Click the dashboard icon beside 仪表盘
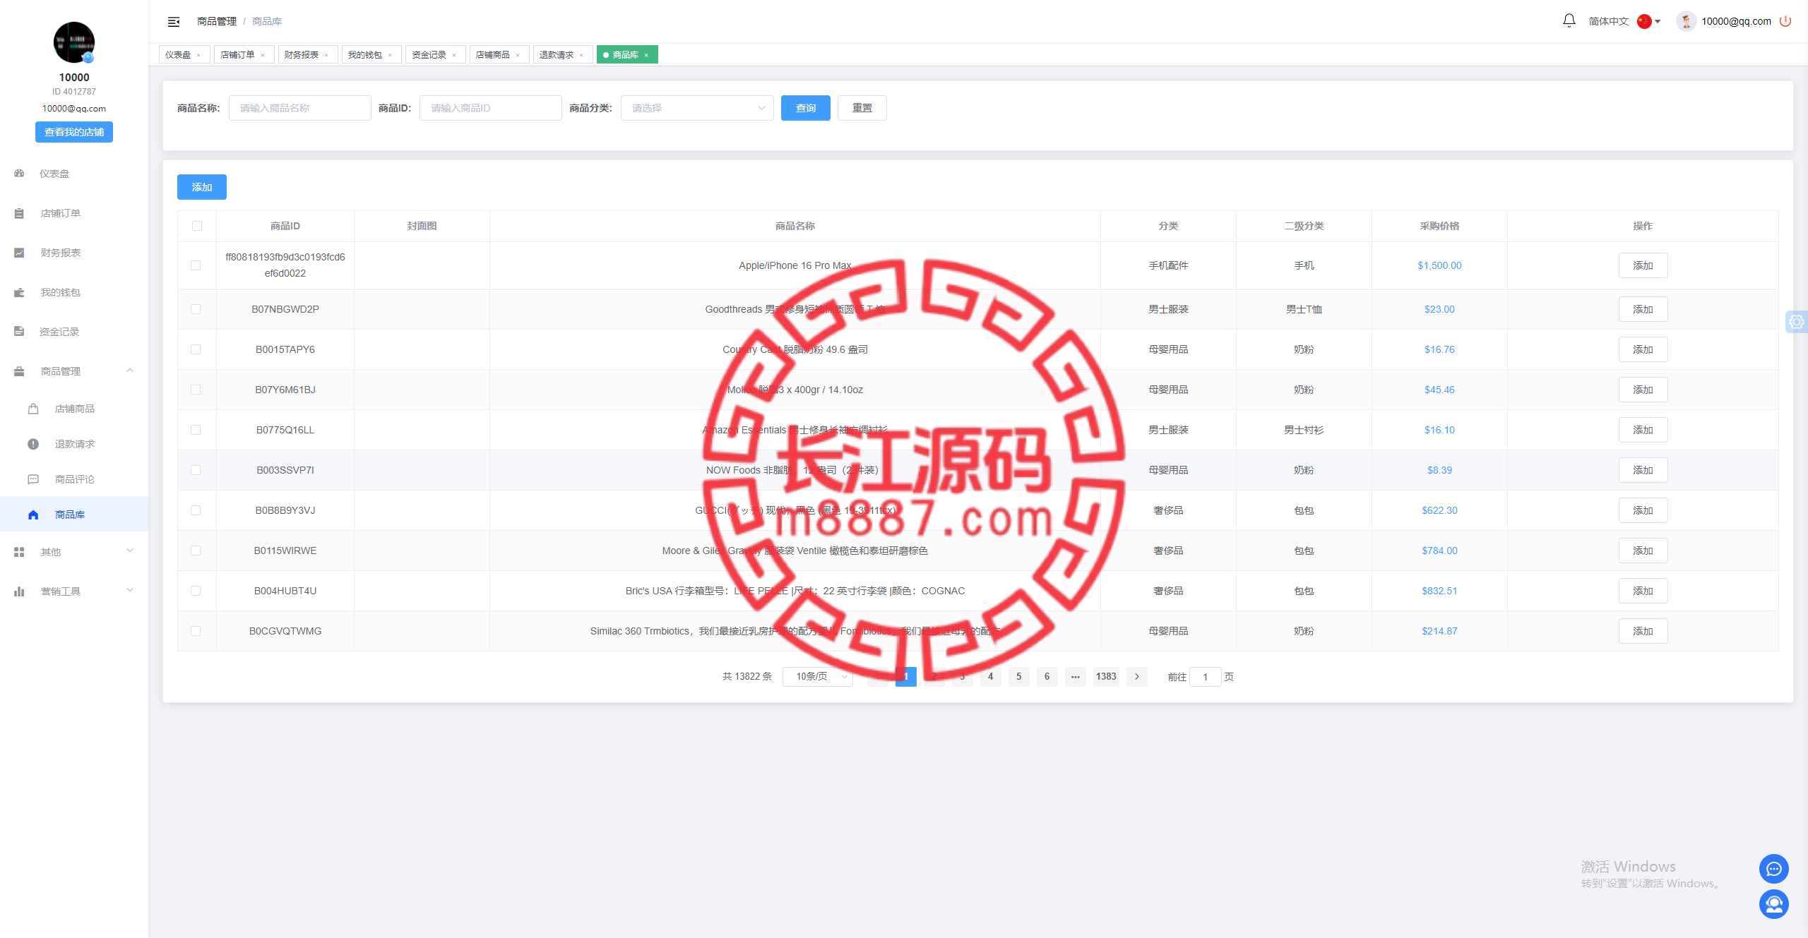The width and height of the screenshot is (1808, 938). (x=19, y=174)
